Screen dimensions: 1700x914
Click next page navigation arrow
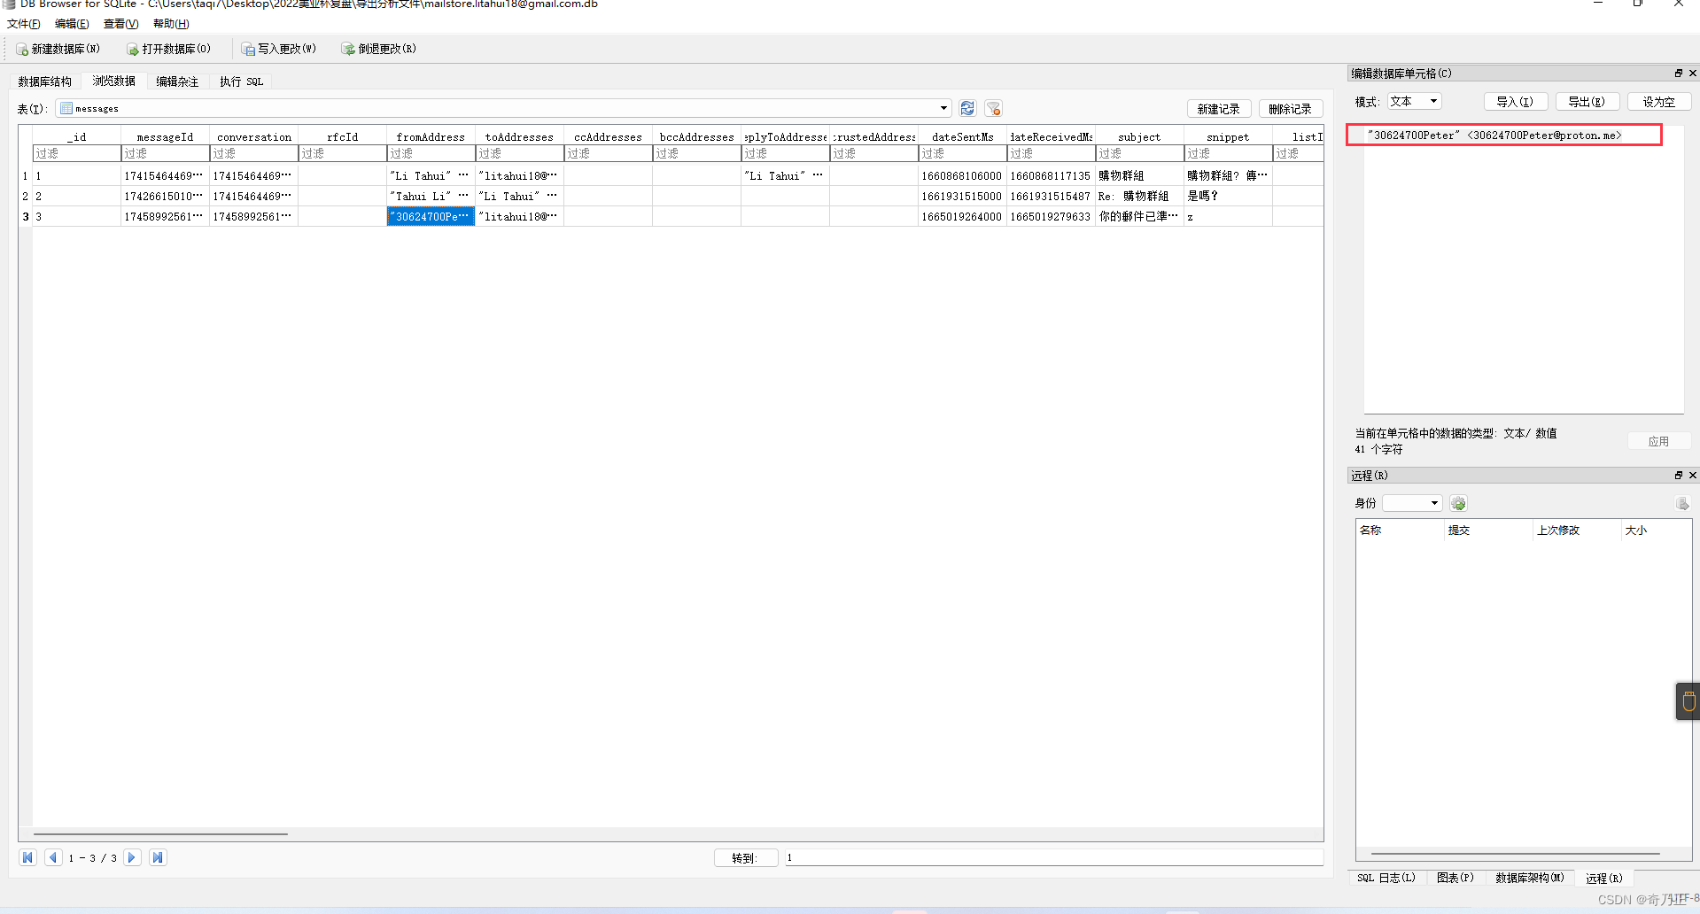[x=132, y=857]
